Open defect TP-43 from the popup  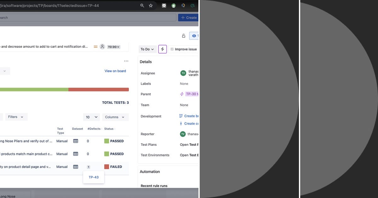94,177
